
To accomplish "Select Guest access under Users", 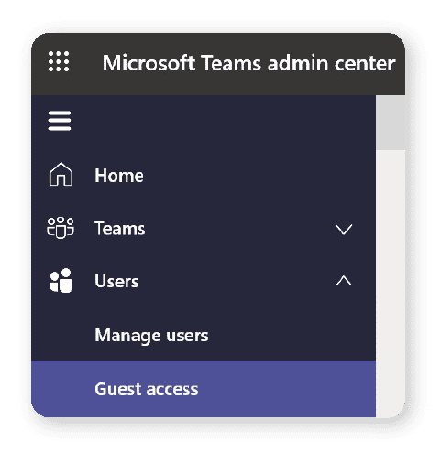I will click(204, 389).
